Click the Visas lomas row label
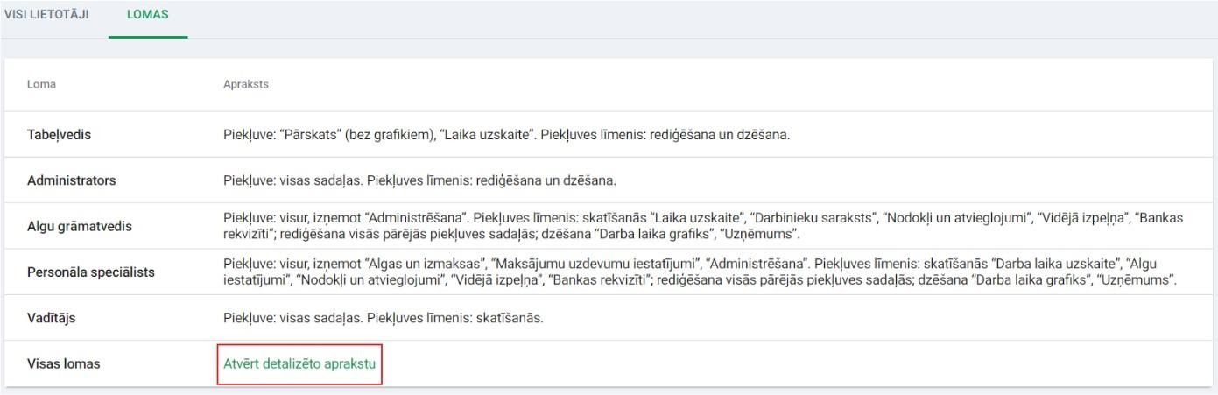This screenshot has height=395, width=1218. [x=64, y=363]
